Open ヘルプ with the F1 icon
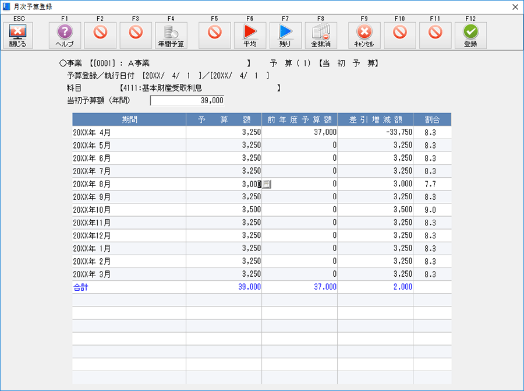The width and height of the screenshot is (524, 391). click(x=65, y=36)
